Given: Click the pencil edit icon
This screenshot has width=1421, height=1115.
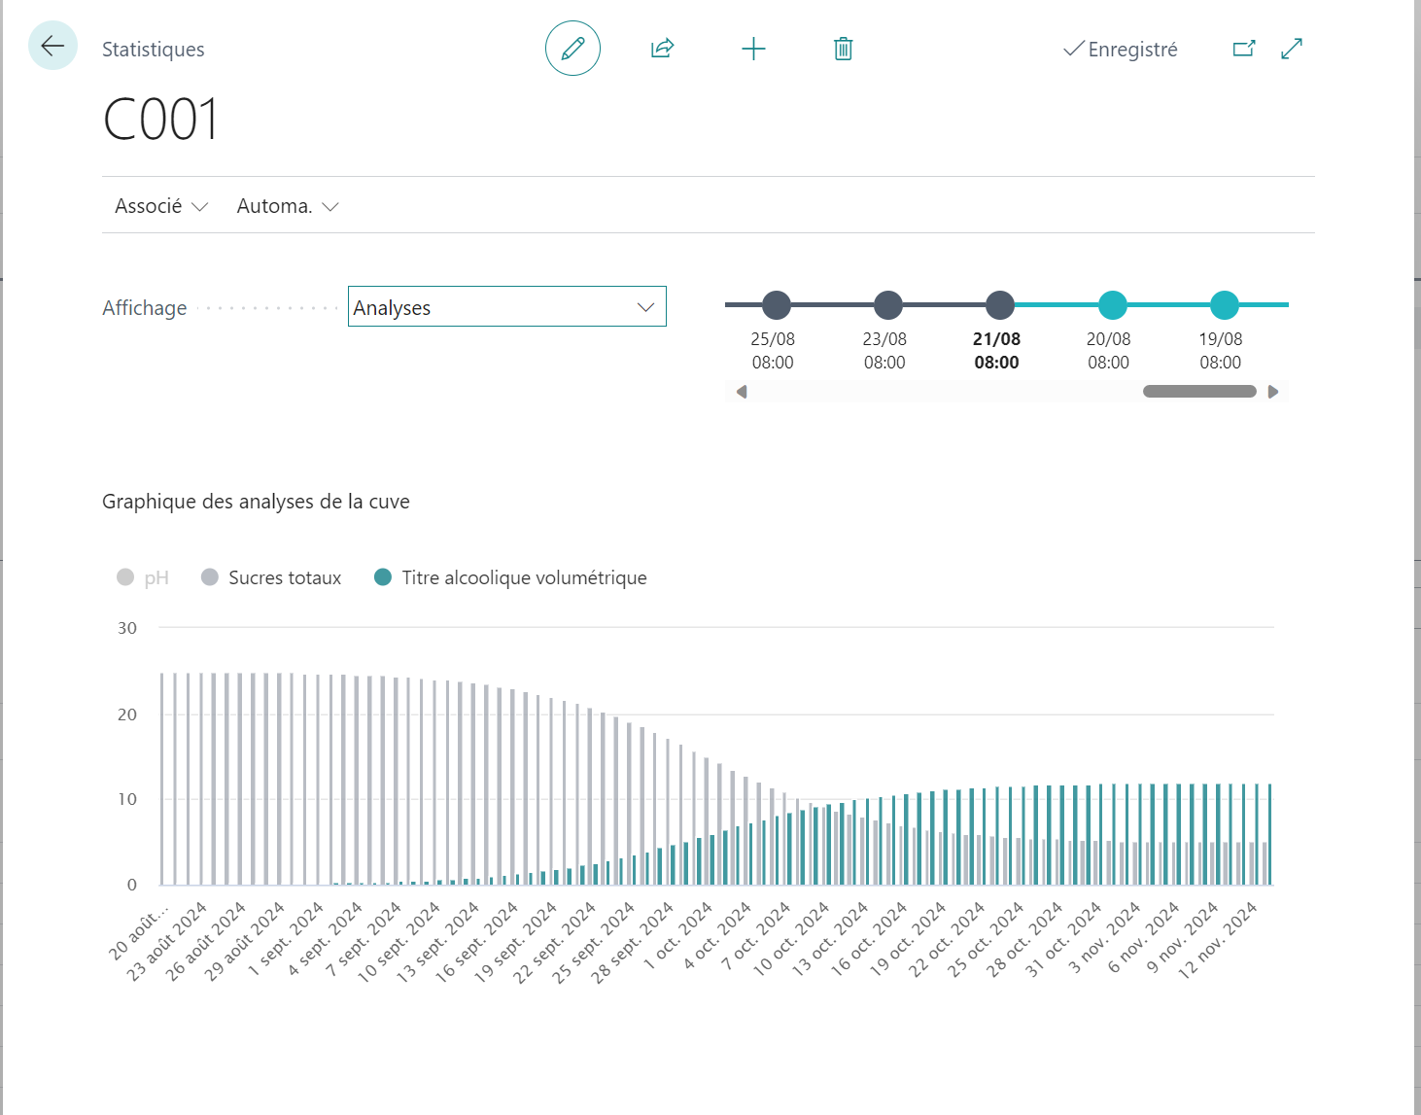Looking at the screenshot, I should pyautogui.click(x=572, y=49).
